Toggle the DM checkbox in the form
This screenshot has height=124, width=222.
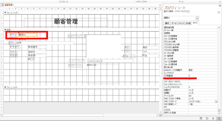[29, 59]
